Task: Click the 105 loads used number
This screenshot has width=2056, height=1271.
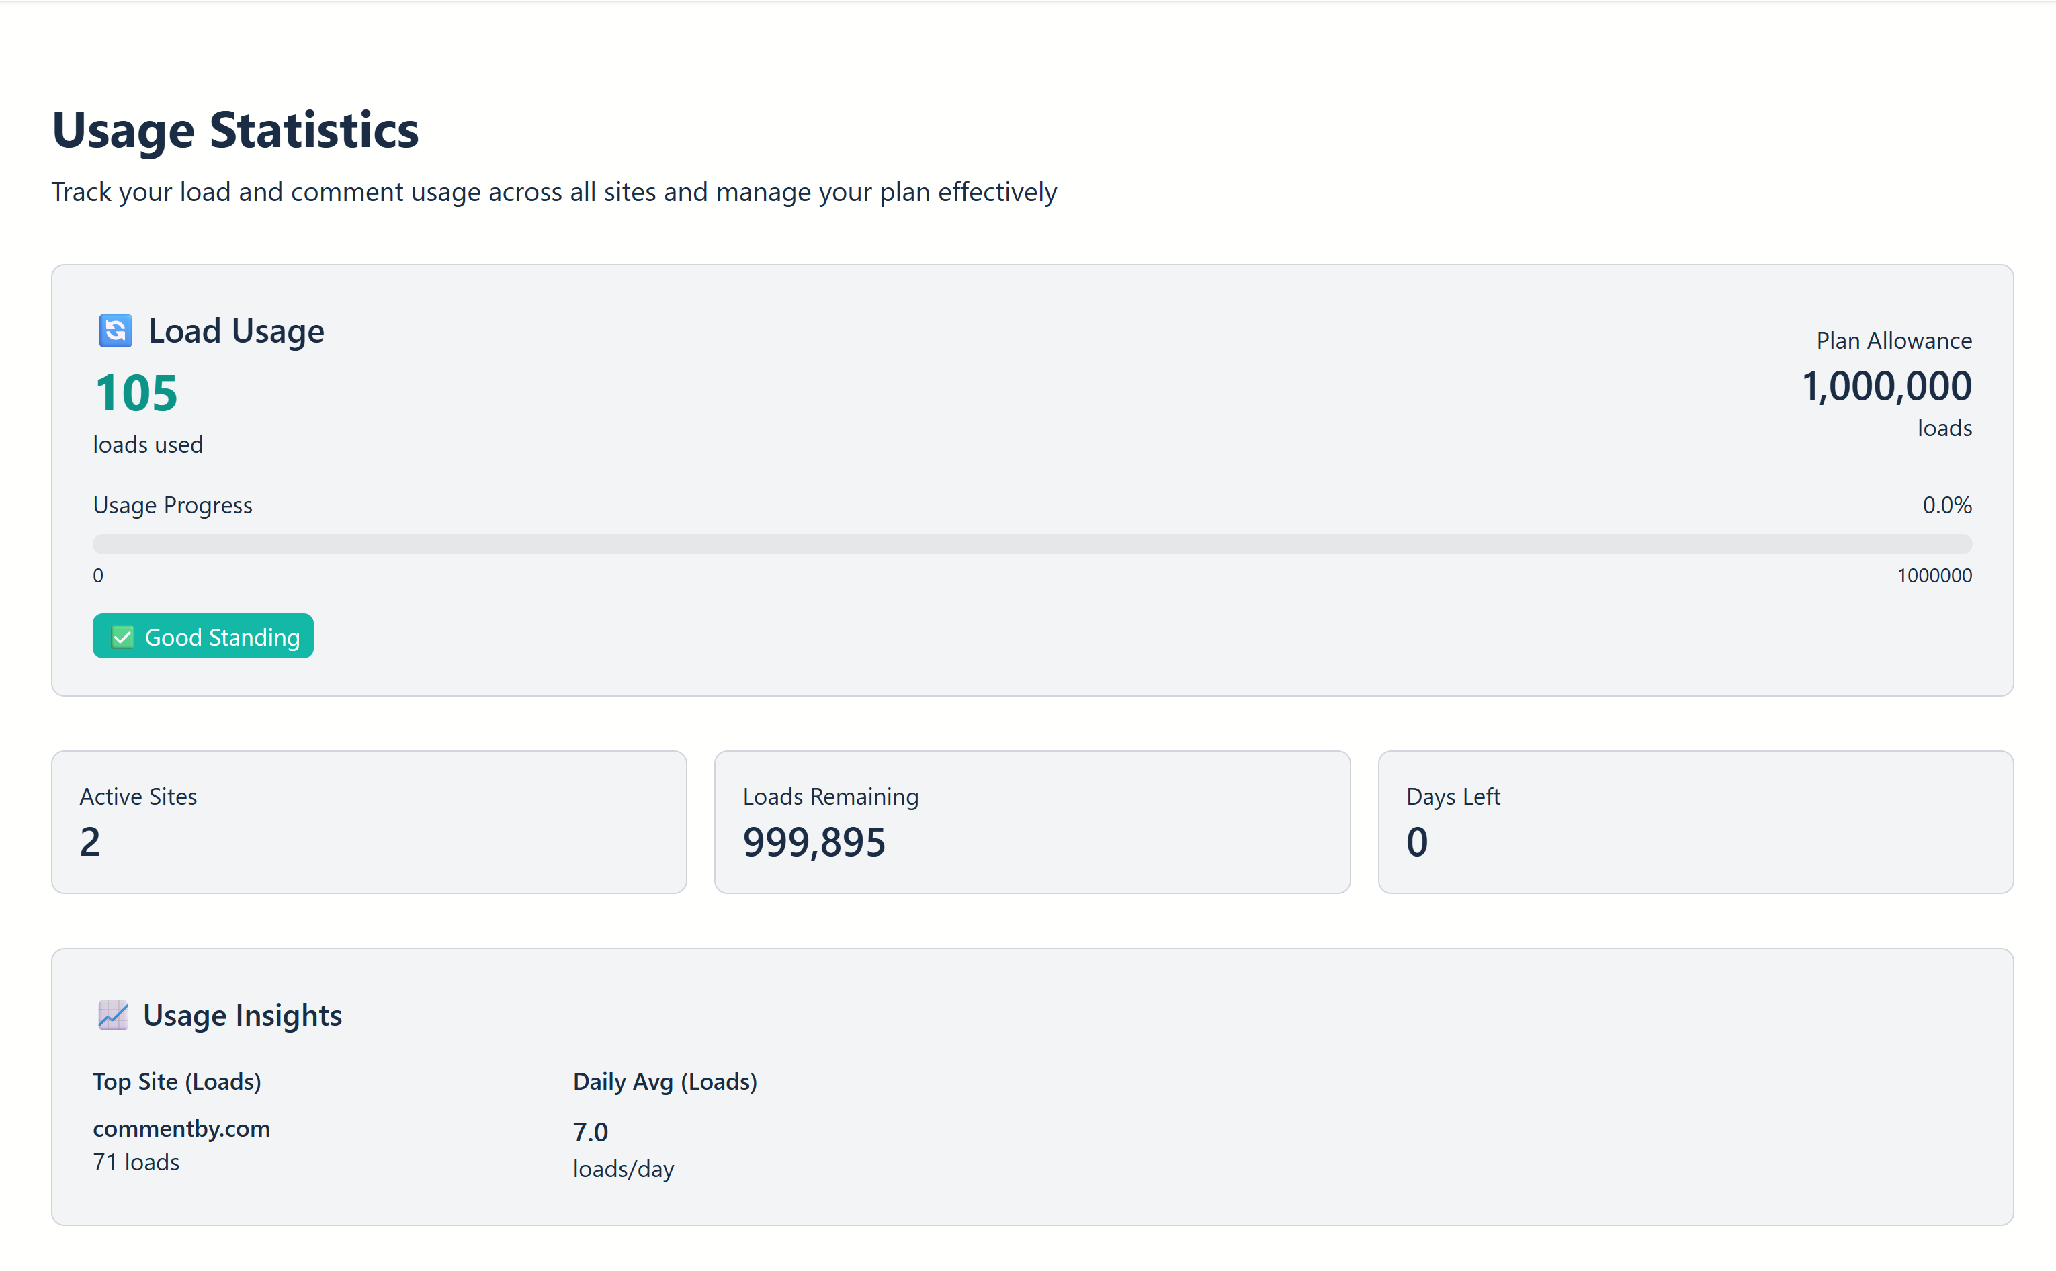Action: 136,392
